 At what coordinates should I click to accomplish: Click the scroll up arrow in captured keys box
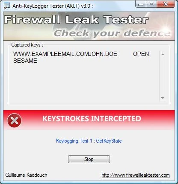tap(163, 54)
